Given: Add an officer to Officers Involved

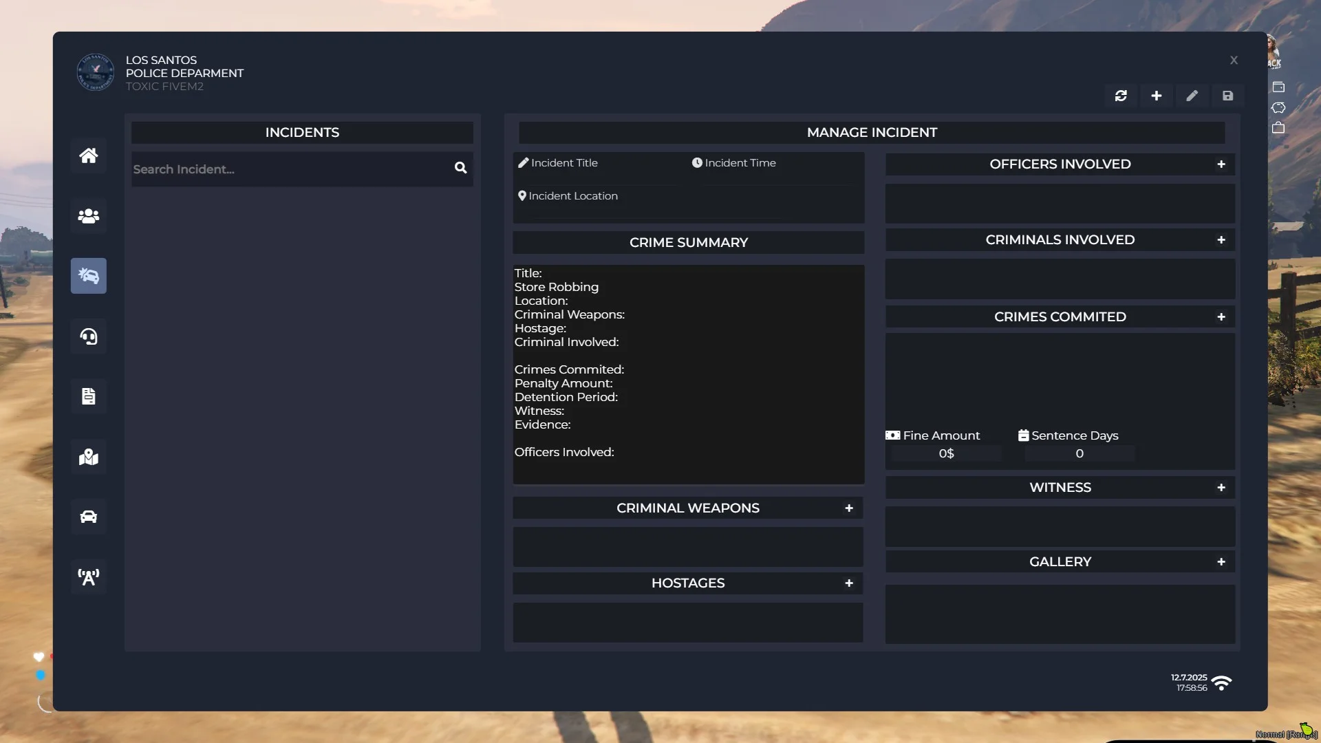Looking at the screenshot, I should [x=1221, y=164].
